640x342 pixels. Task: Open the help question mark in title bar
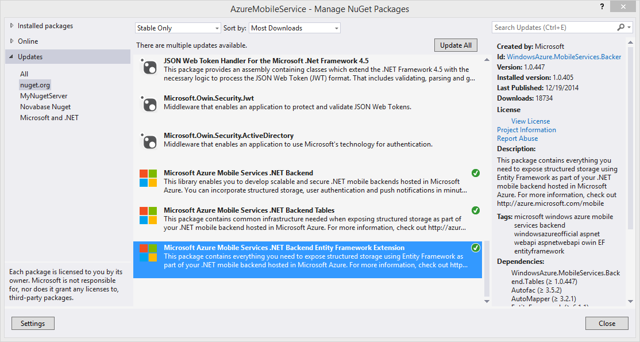(x=602, y=6)
